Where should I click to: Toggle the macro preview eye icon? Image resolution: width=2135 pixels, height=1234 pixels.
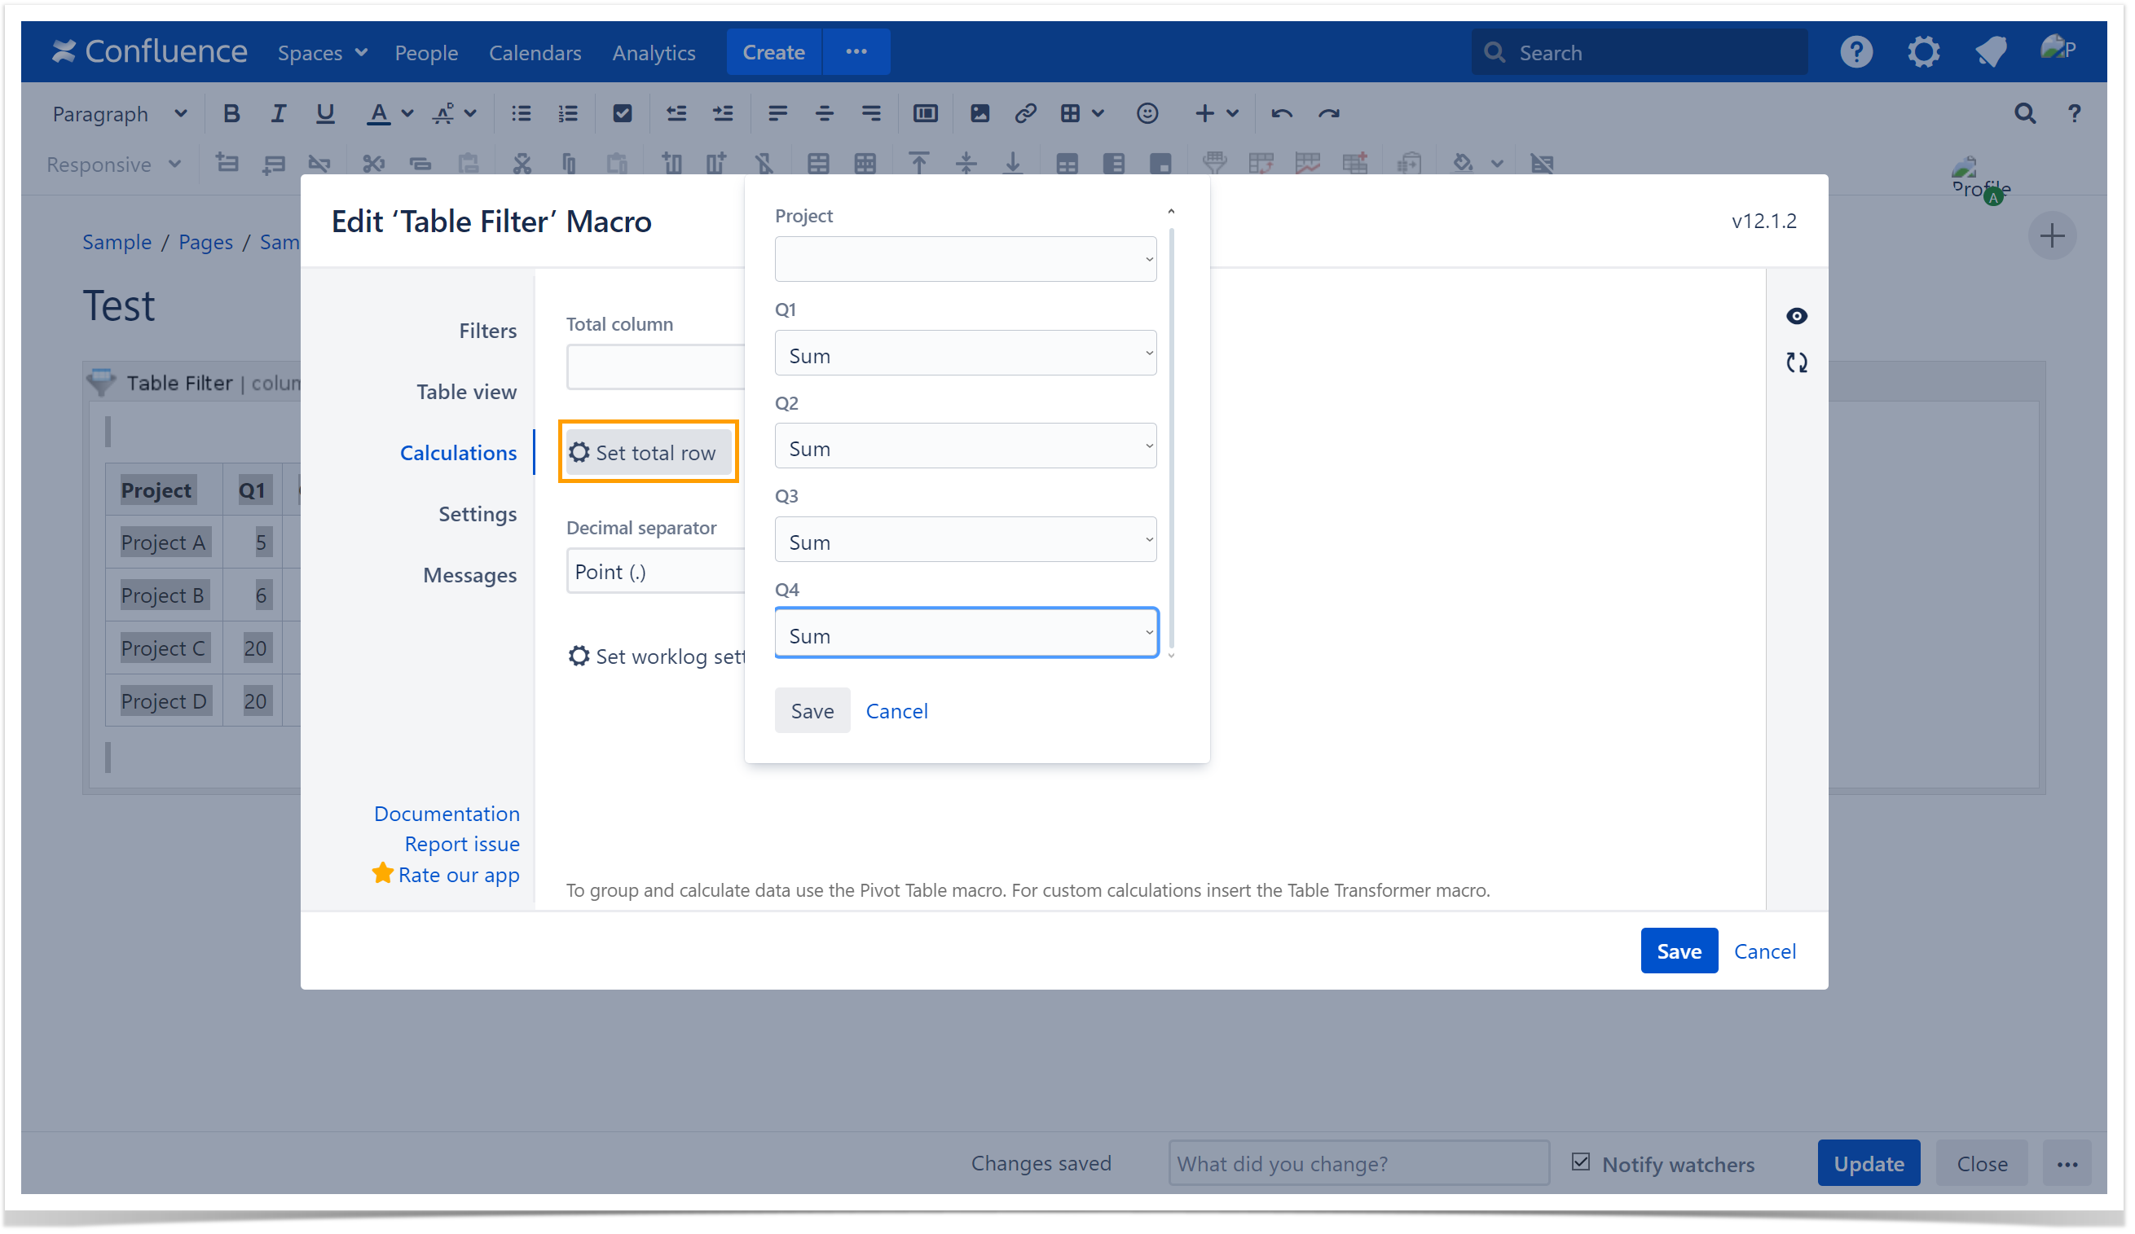coord(1797,316)
